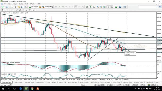Open the Insert menu
Image resolution: width=162 pixels, height=91 pixels.
coord(15,4)
